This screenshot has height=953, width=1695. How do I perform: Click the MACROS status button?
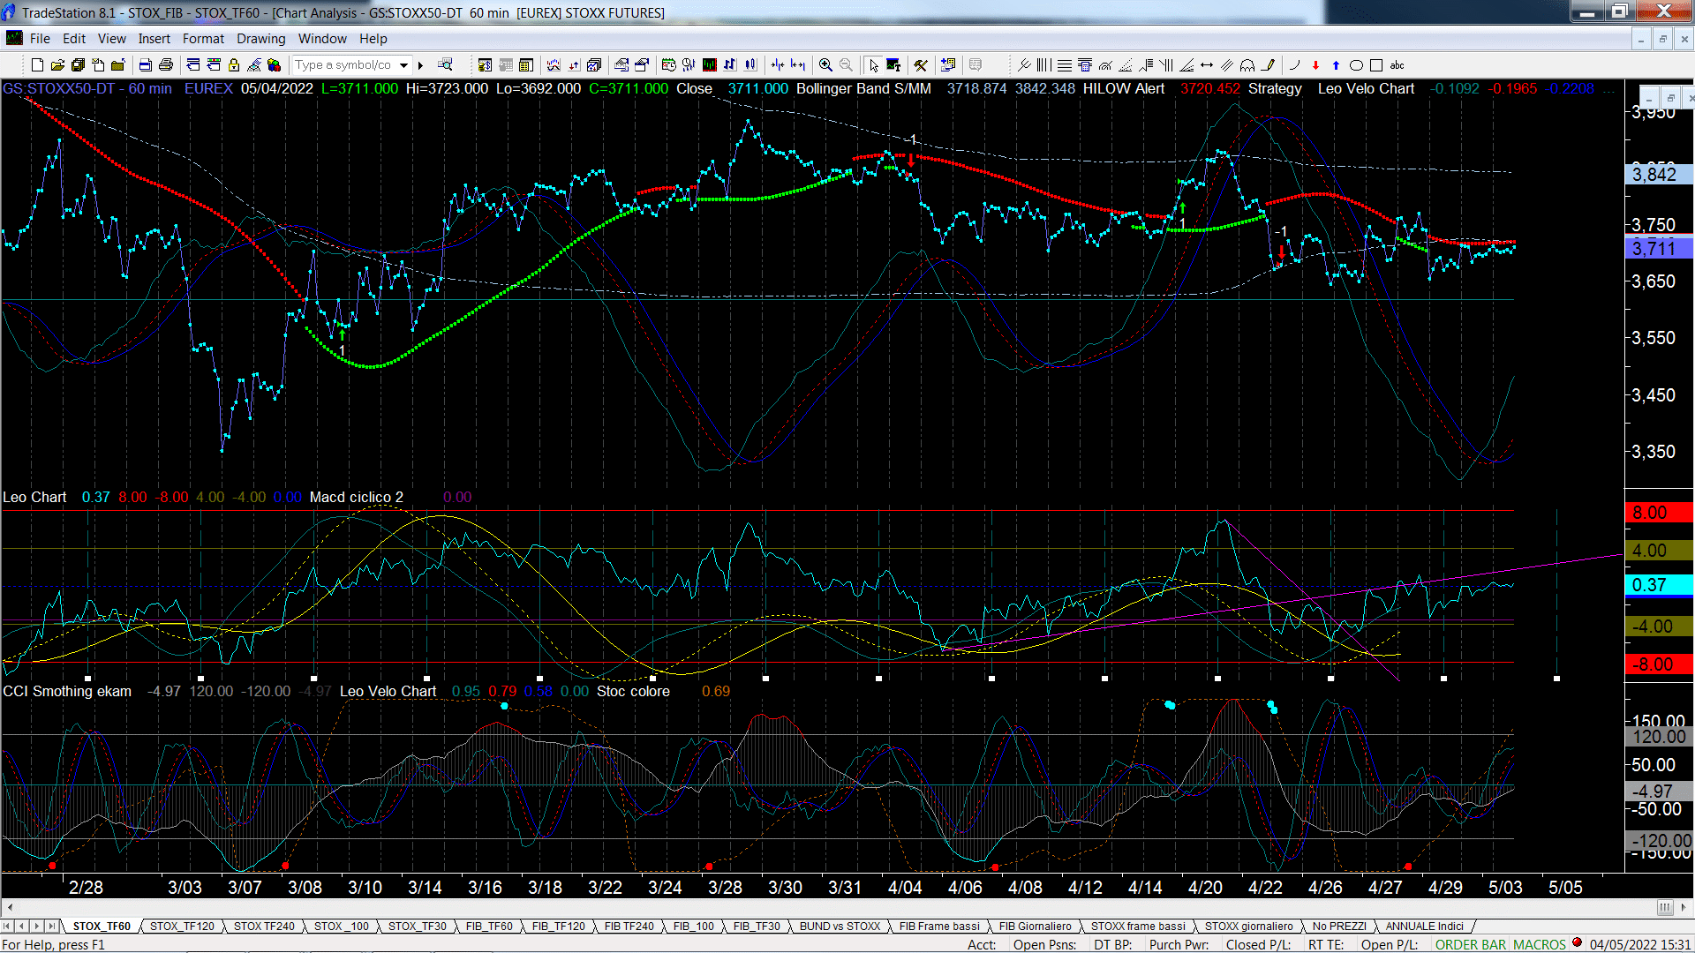click(x=1539, y=944)
